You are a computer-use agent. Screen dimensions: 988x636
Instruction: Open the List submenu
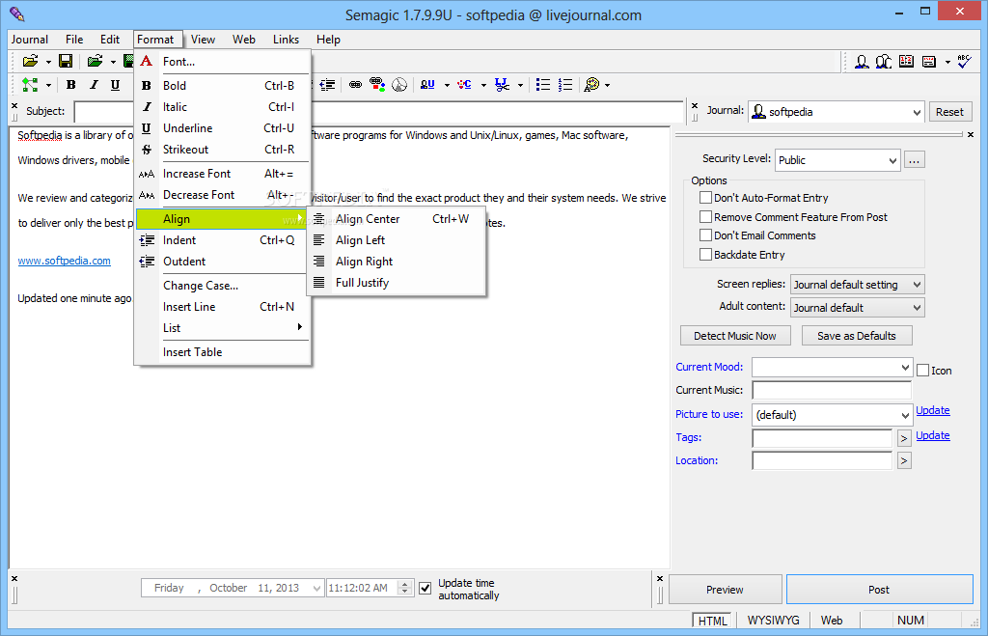pos(223,328)
